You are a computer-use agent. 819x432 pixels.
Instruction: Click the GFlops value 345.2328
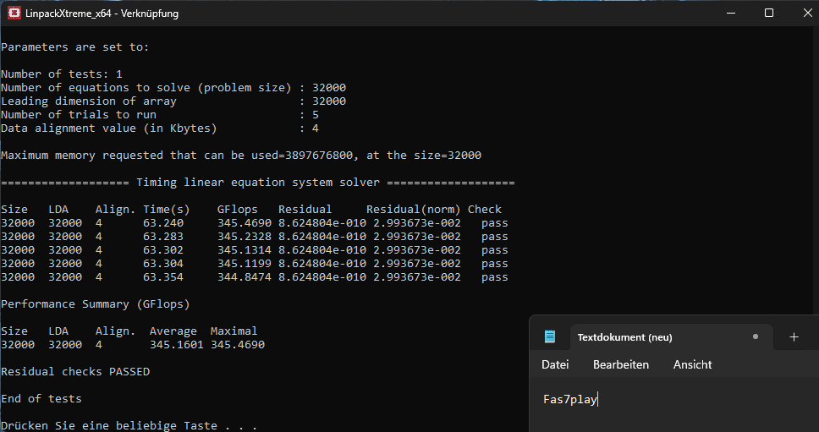(245, 237)
